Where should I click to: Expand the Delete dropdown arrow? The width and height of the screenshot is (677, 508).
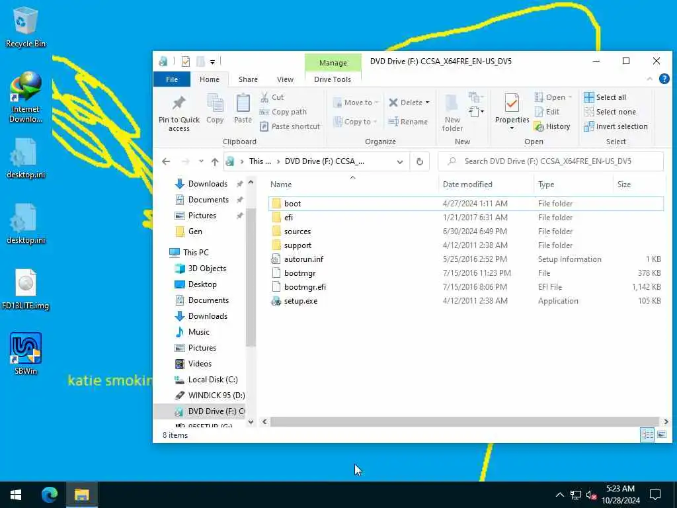428,103
